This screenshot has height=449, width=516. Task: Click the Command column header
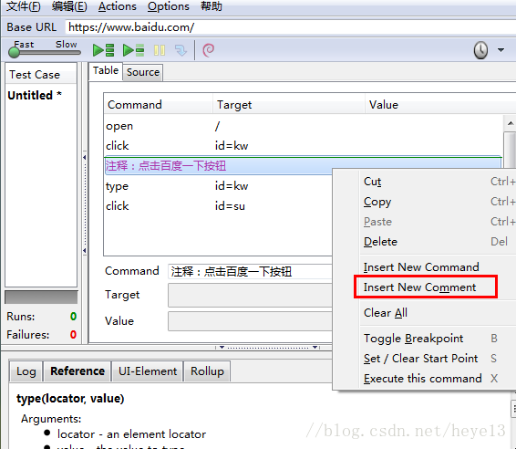pos(159,104)
